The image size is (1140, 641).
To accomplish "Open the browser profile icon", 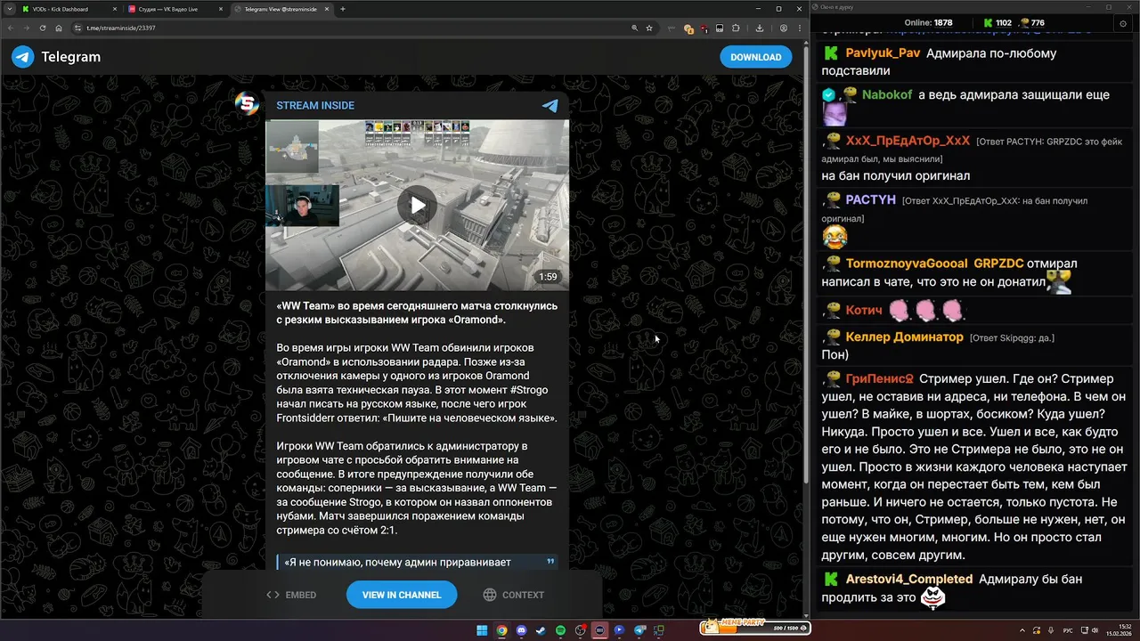I will (783, 28).
